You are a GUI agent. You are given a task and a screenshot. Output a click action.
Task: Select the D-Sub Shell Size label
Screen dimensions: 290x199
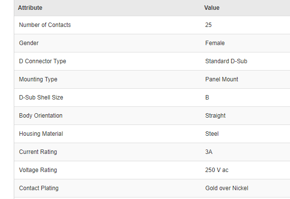pyautogui.click(x=41, y=97)
